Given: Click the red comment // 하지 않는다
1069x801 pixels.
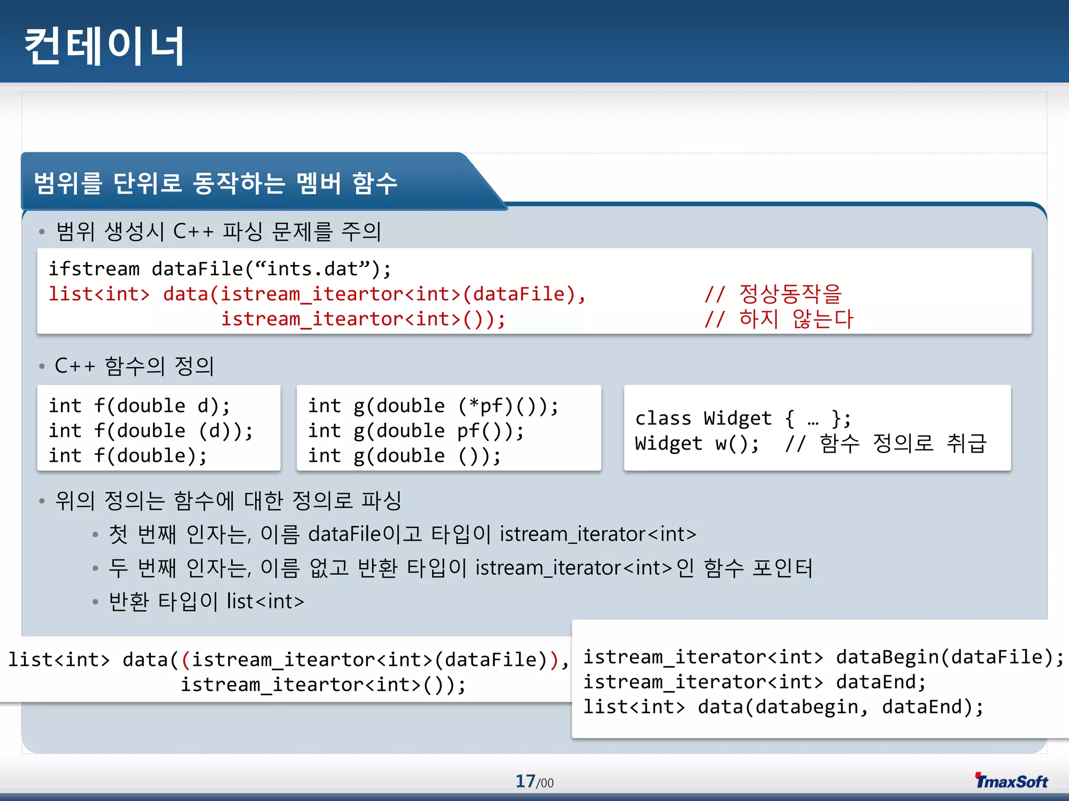Looking at the screenshot, I should point(779,319).
